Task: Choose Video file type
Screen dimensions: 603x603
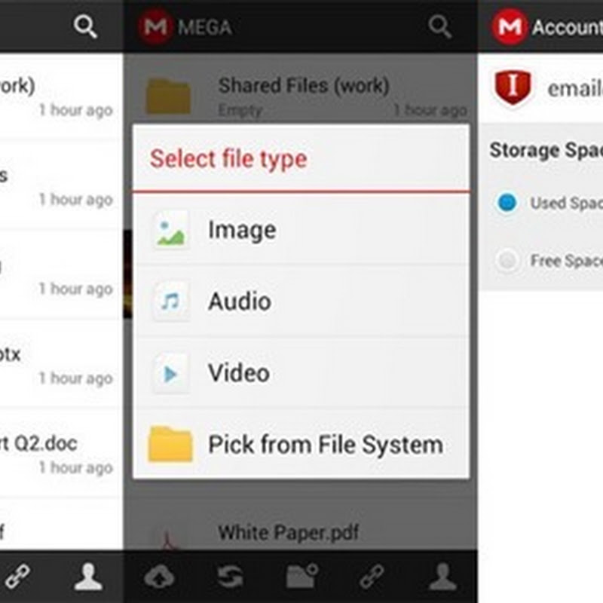Action: pos(301,372)
